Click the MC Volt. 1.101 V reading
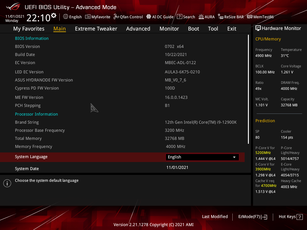Viewport: 307px width, 230px height. click(261, 105)
